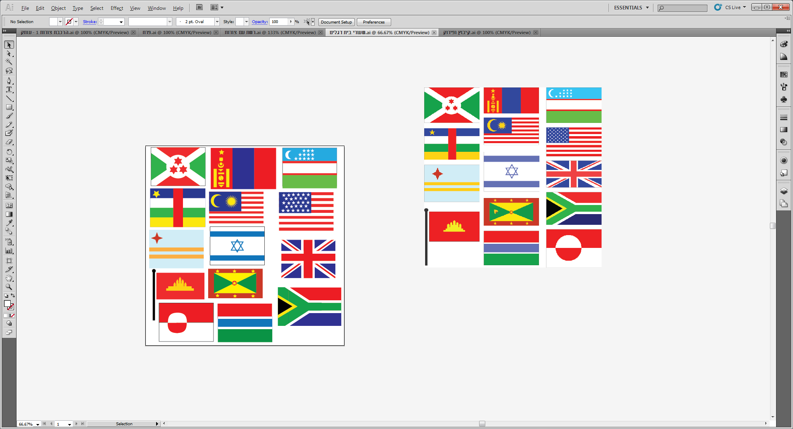Select the Blend tool
This screenshot has height=429, width=793.
tap(9, 231)
